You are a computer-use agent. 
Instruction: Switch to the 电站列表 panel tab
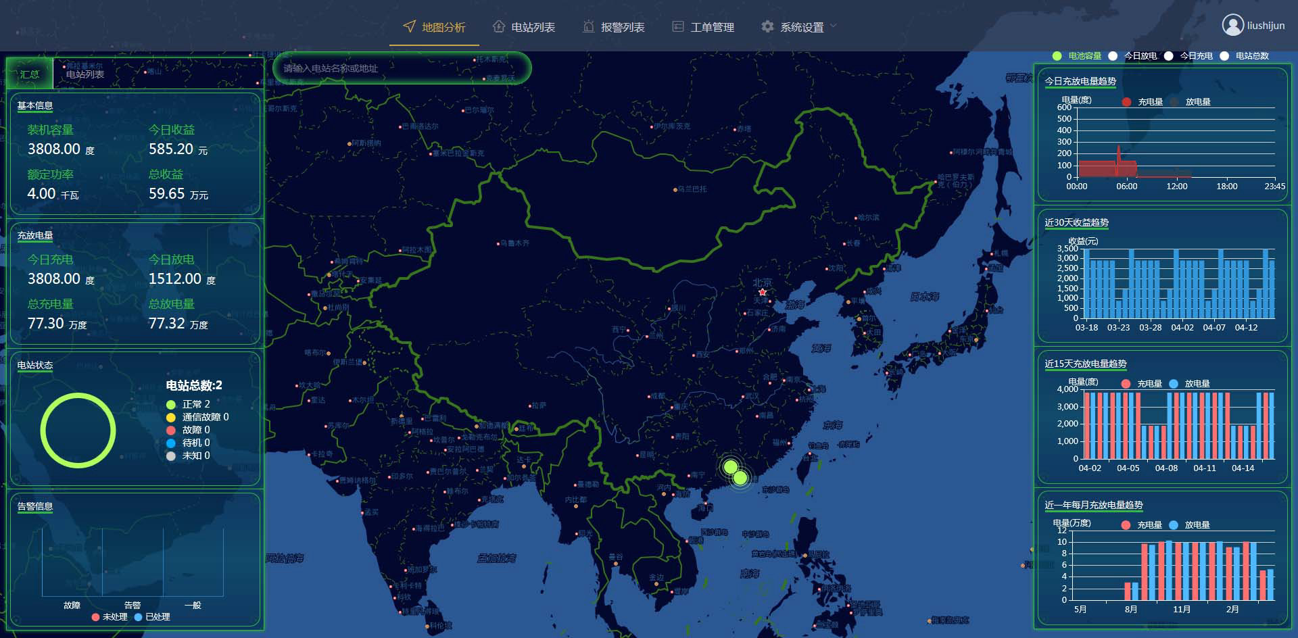pos(85,74)
